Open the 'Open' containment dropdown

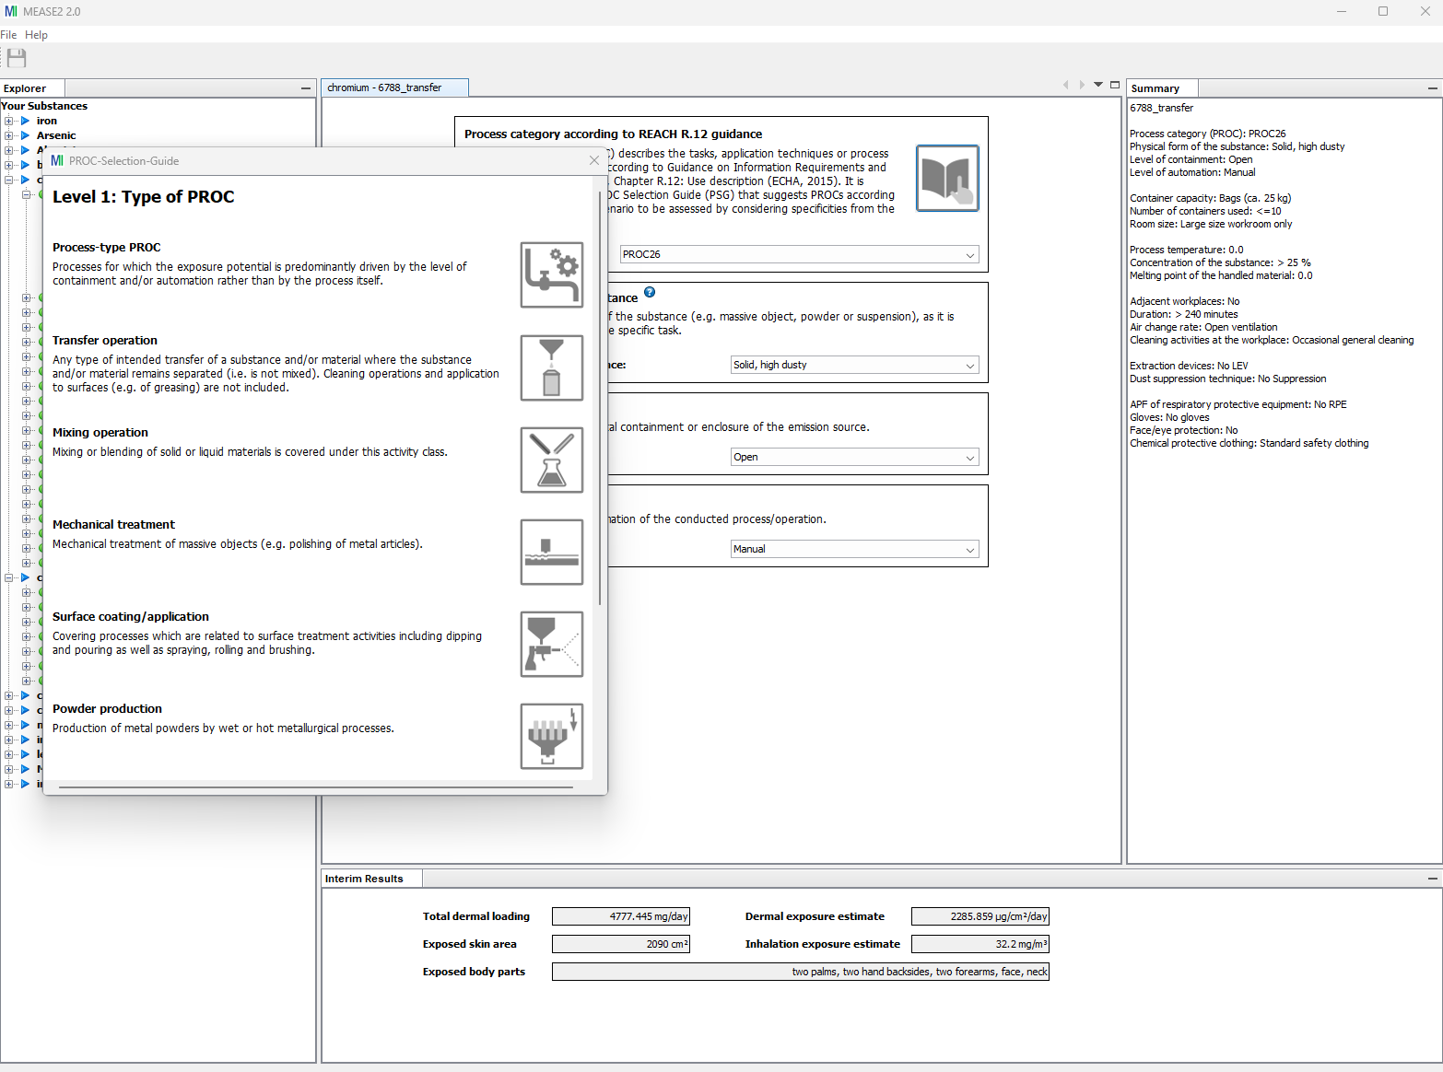click(x=969, y=457)
